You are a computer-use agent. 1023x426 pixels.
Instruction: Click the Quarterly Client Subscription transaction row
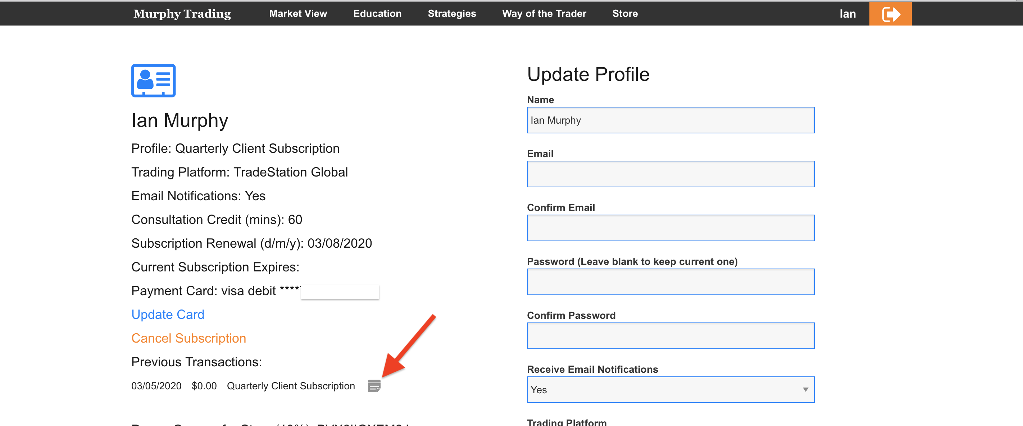290,386
